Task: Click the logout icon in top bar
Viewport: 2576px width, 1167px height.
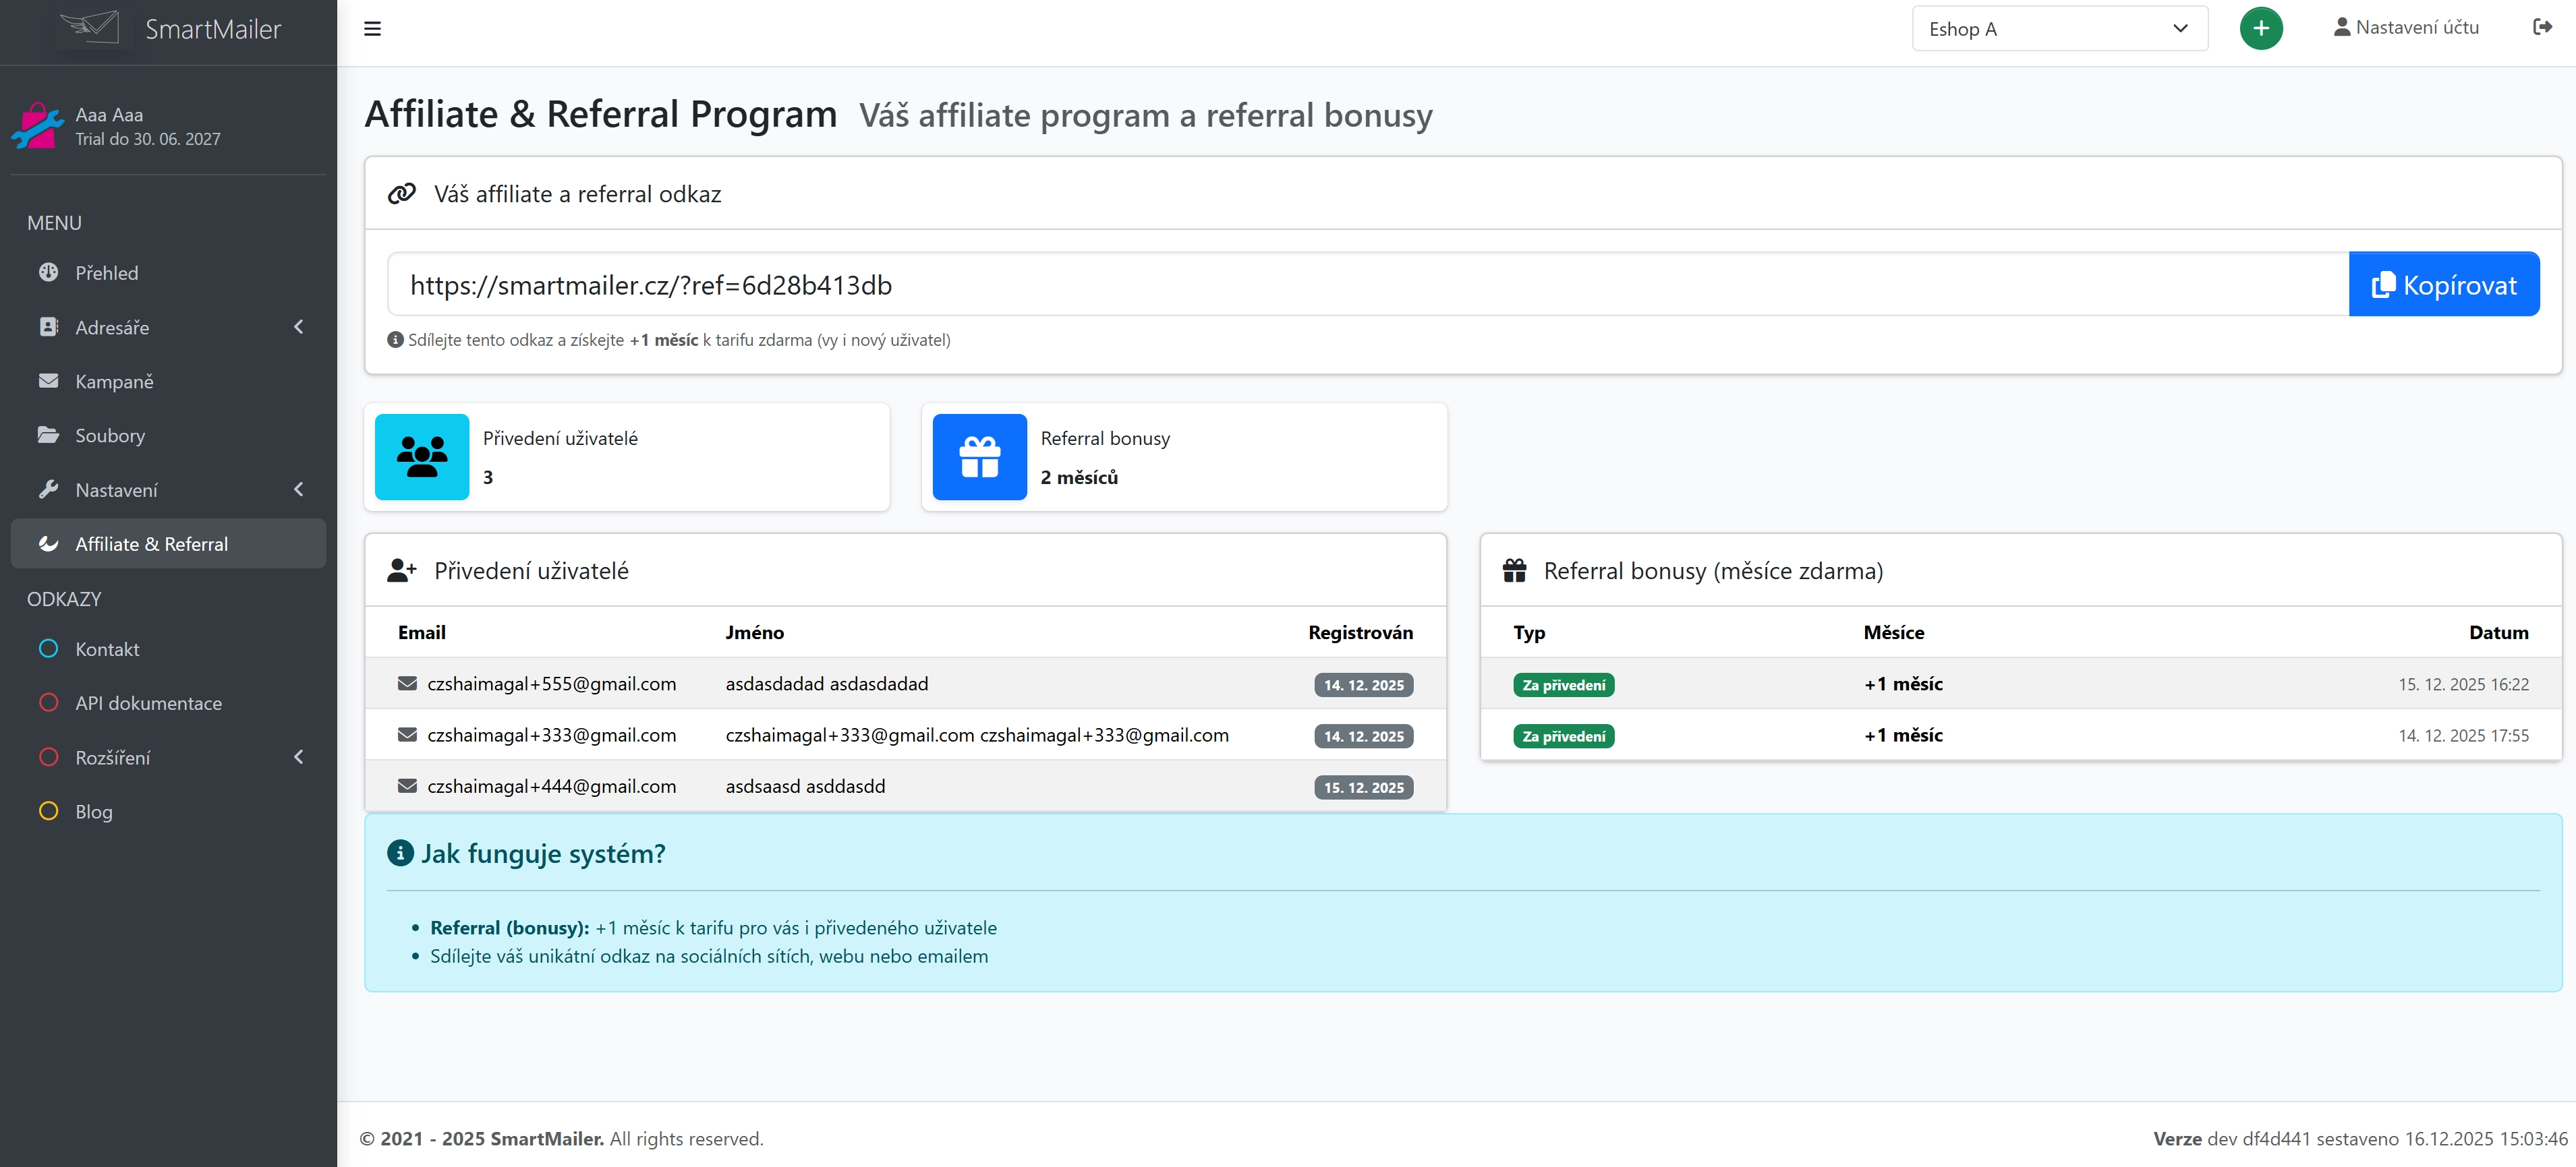Action: tap(2542, 28)
